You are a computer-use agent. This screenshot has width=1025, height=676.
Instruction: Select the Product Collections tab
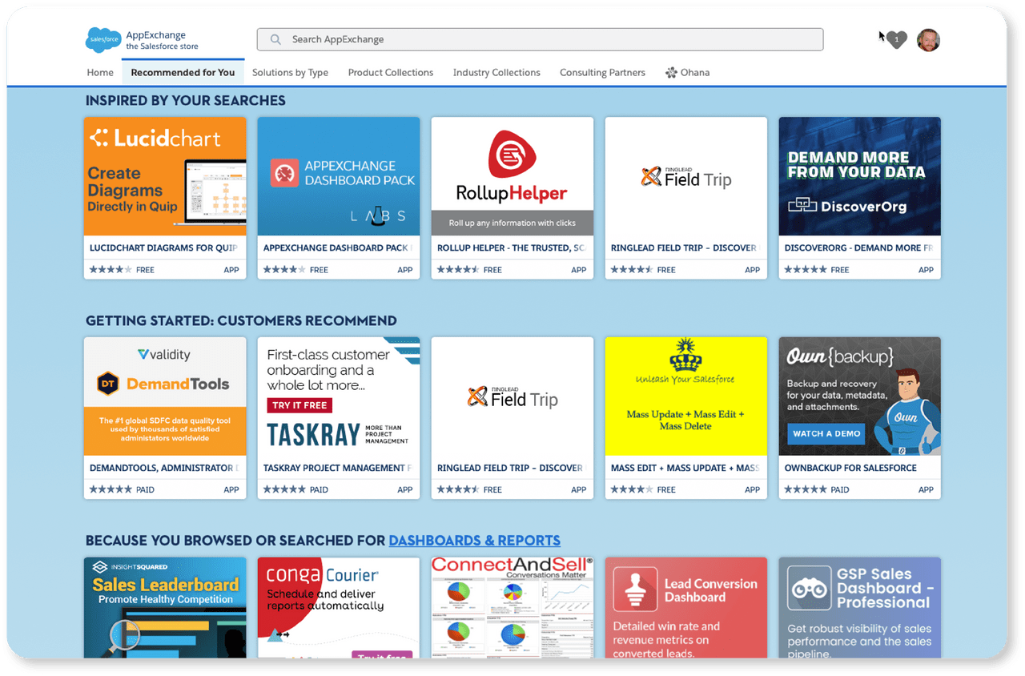[390, 73]
